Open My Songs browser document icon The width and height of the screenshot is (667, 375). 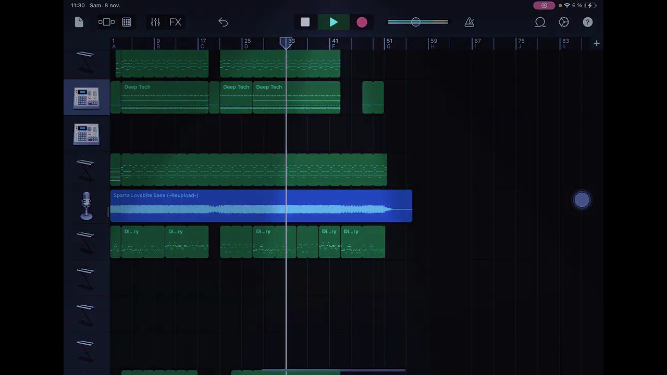[x=79, y=22]
